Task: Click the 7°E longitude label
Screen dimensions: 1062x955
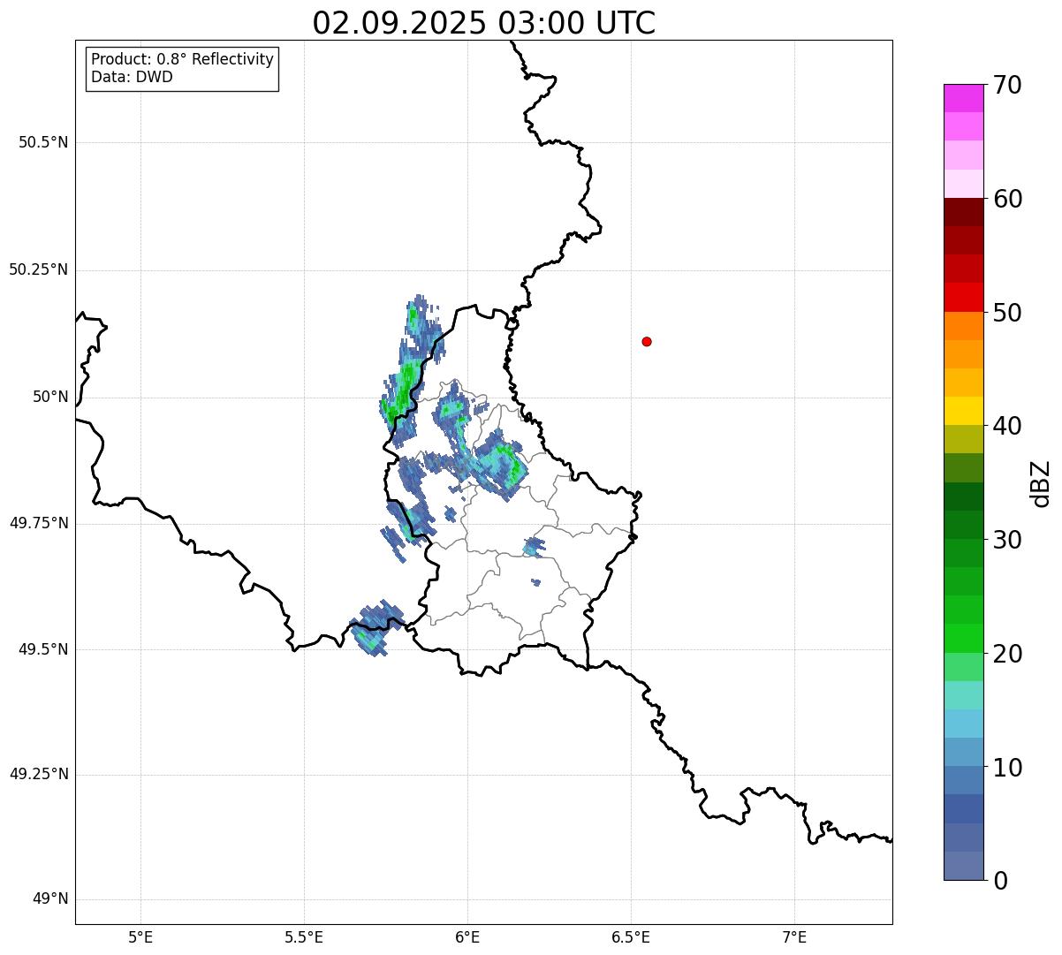Action: [794, 937]
